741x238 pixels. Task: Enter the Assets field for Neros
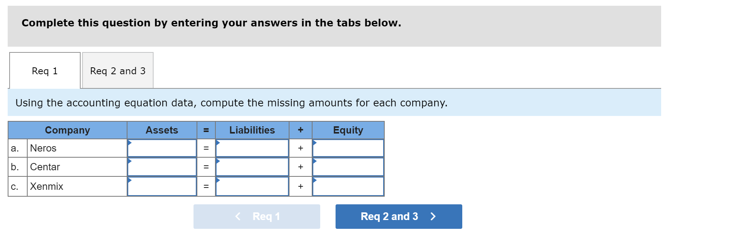tap(163, 148)
